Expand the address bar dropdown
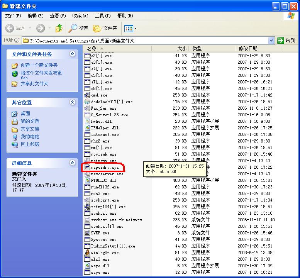This screenshot has width=300, height=278. click(271, 41)
